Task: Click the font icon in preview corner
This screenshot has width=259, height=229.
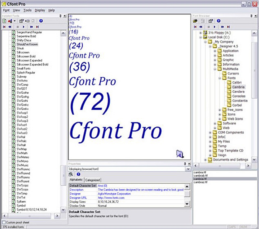Action: point(180,154)
